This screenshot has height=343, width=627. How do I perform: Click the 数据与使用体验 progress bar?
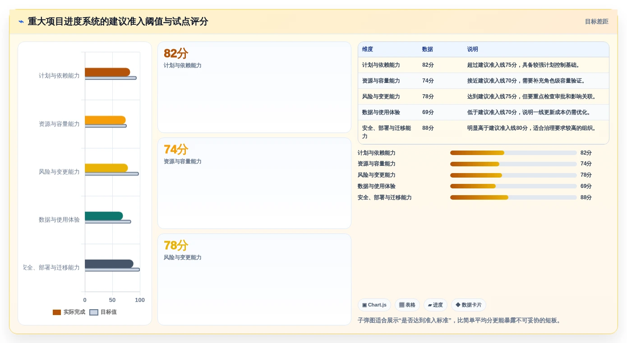[x=513, y=186]
